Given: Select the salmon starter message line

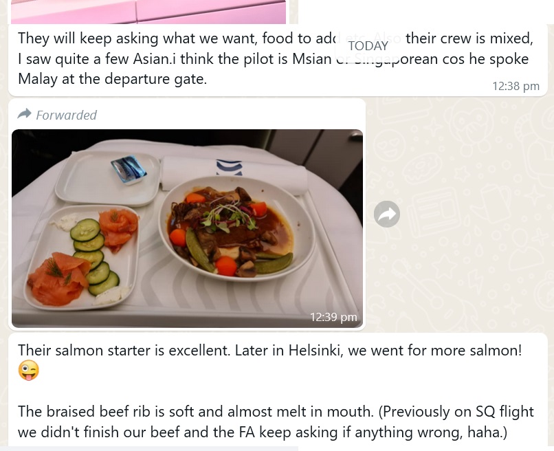Looking at the screenshot, I should (x=269, y=350).
